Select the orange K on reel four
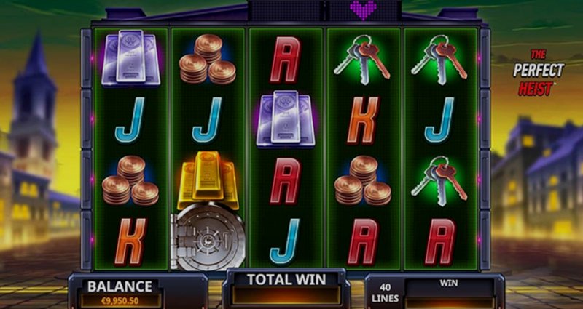 [363, 121]
